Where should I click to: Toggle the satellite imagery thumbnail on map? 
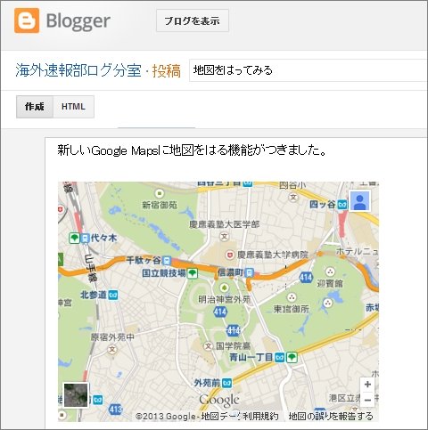(76, 395)
